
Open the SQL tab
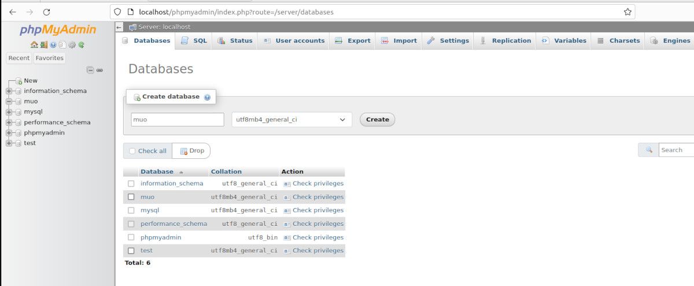[194, 40]
